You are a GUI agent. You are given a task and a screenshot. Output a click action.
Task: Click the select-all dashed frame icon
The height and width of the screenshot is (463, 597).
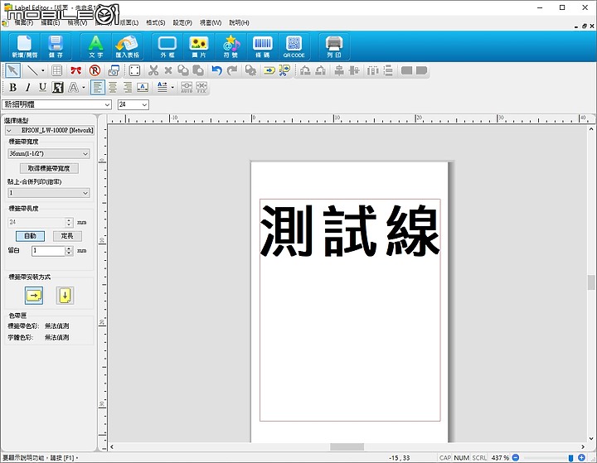pos(134,70)
